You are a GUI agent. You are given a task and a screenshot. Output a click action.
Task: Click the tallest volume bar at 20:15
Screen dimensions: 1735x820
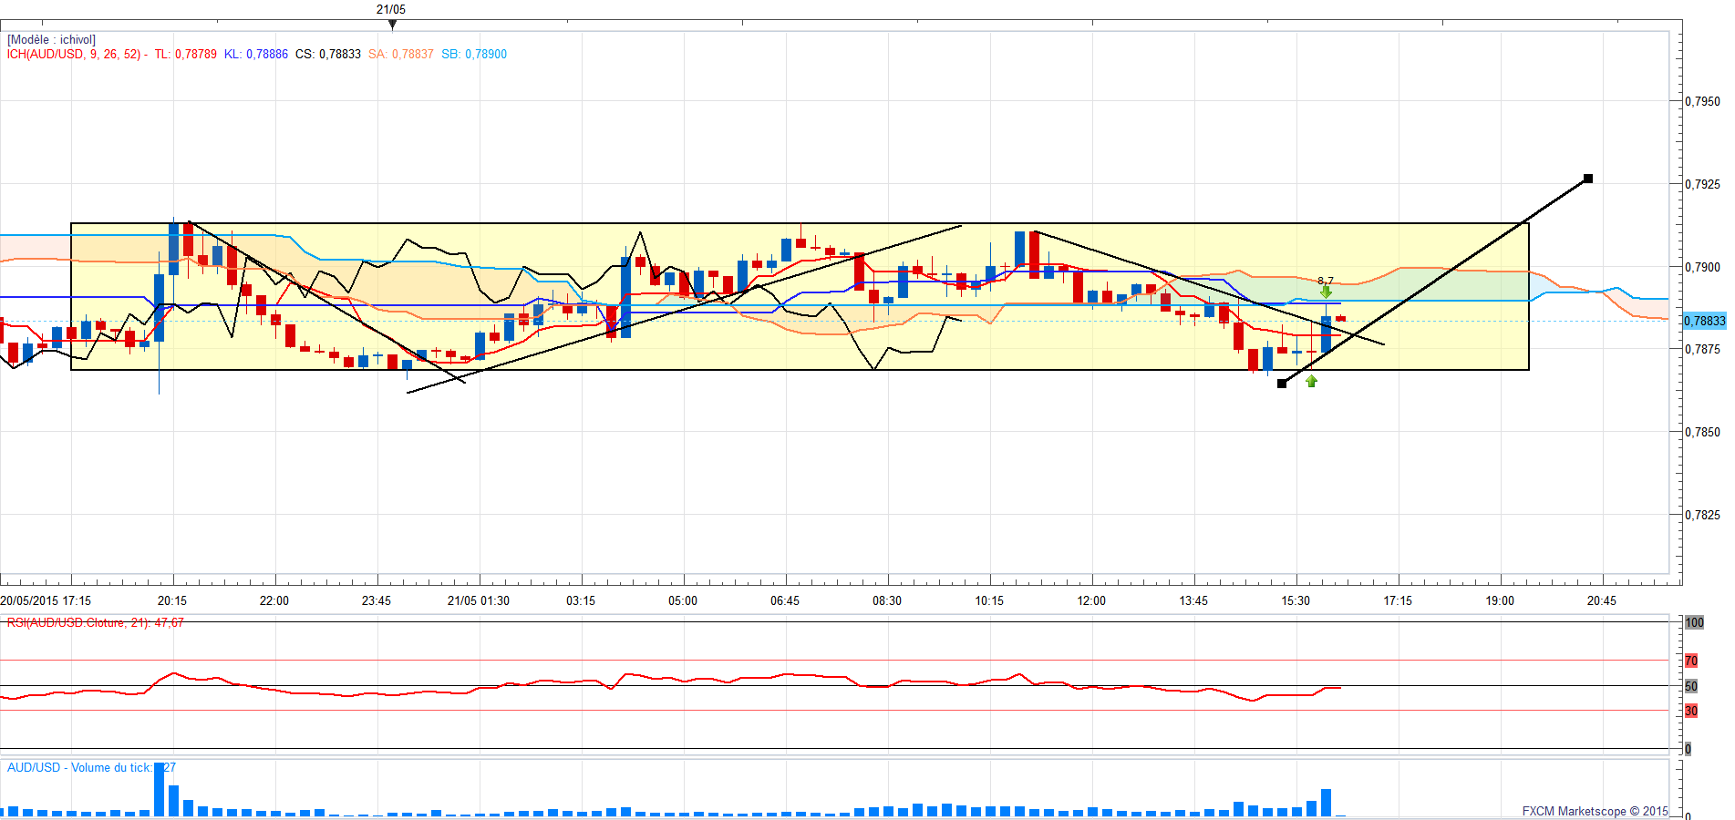160,790
